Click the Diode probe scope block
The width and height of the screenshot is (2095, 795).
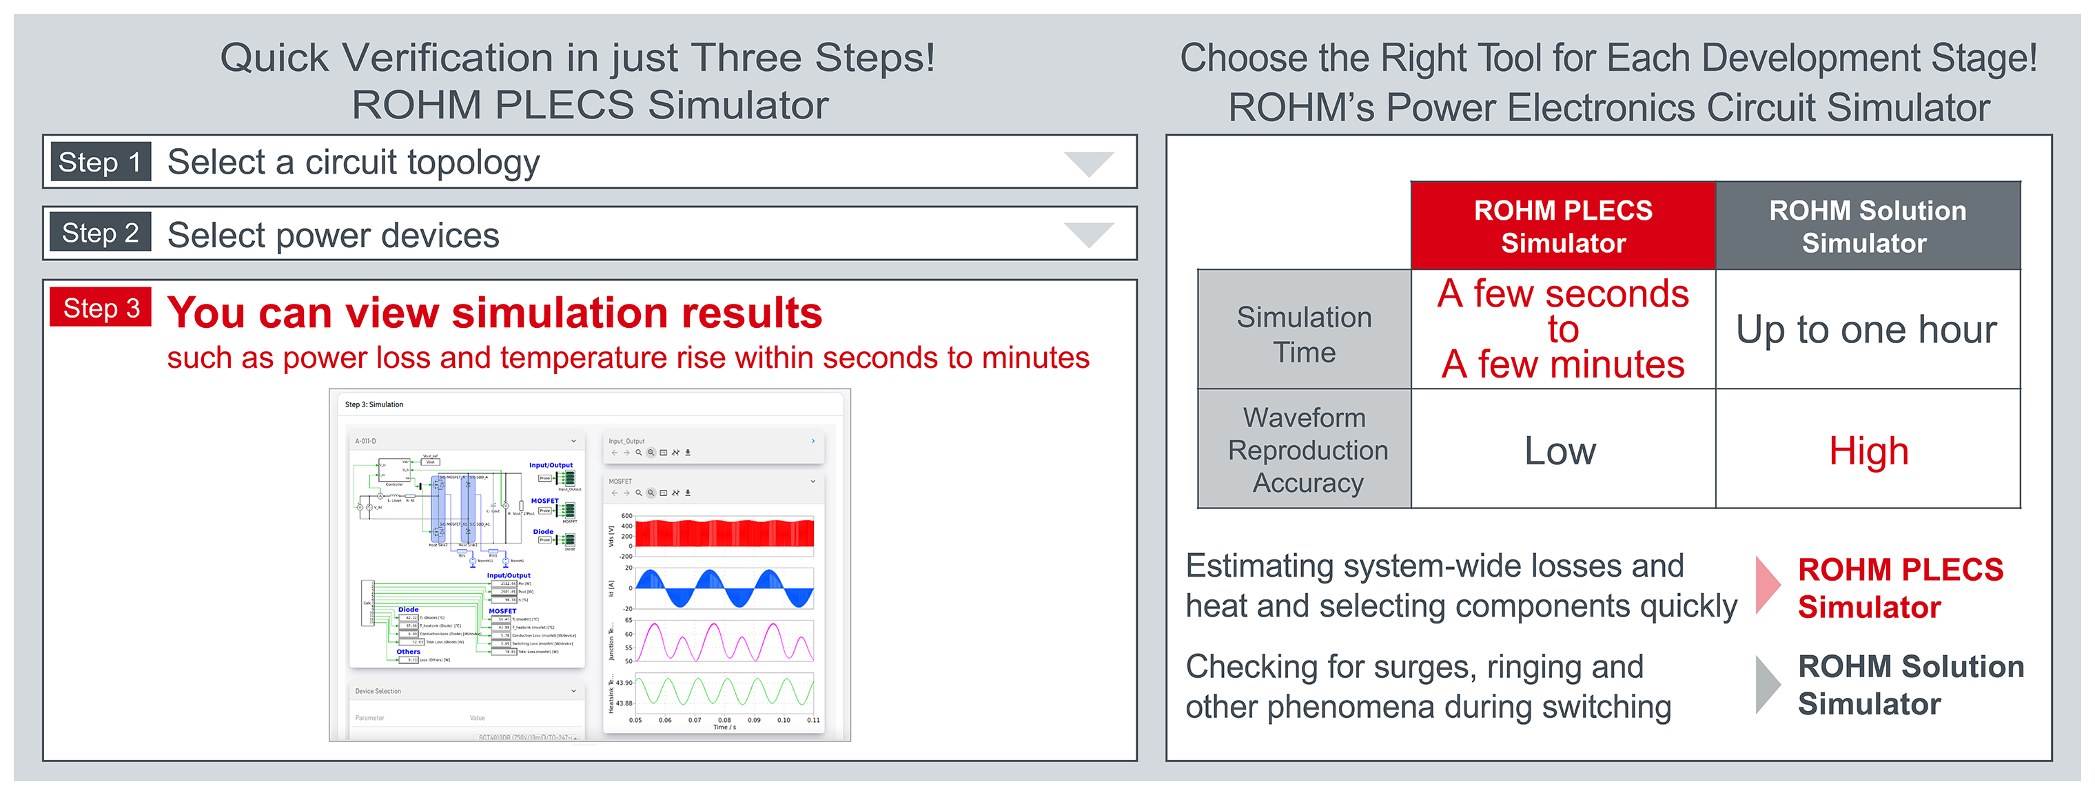(x=569, y=541)
